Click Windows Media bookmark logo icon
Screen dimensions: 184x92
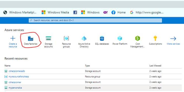click(43, 12)
